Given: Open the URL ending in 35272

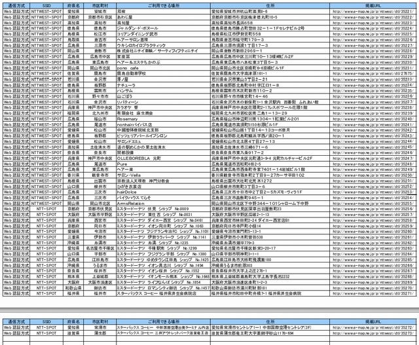Looking at the screenshot, I should pyautogui.click(x=373, y=327).
